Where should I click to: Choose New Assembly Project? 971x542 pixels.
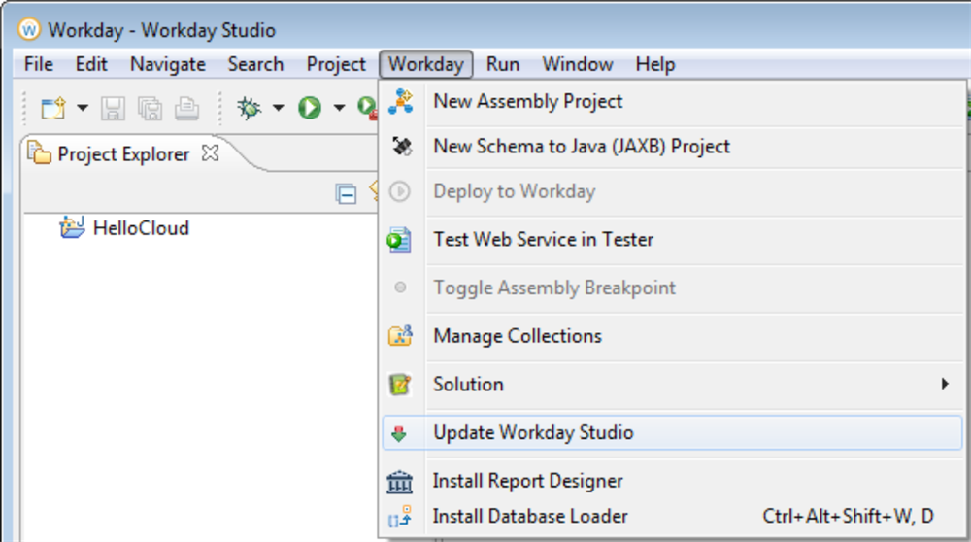pyautogui.click(x=673, y=102)
